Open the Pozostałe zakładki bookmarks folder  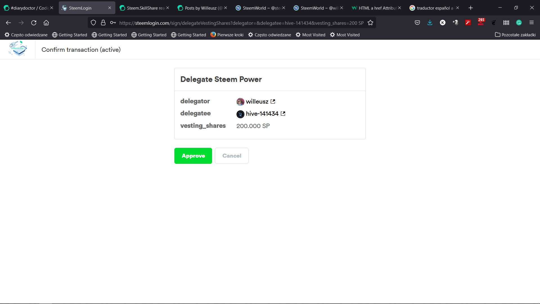[515, 35]
